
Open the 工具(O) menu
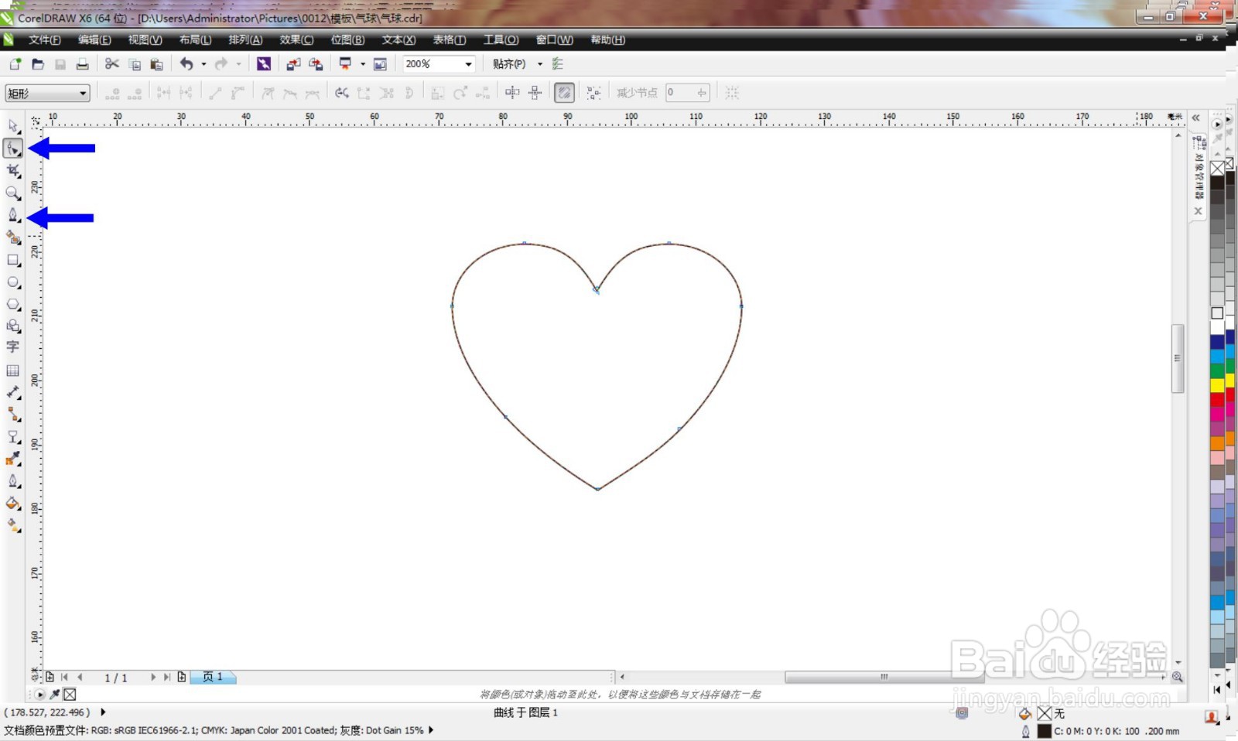click(501, 39)
